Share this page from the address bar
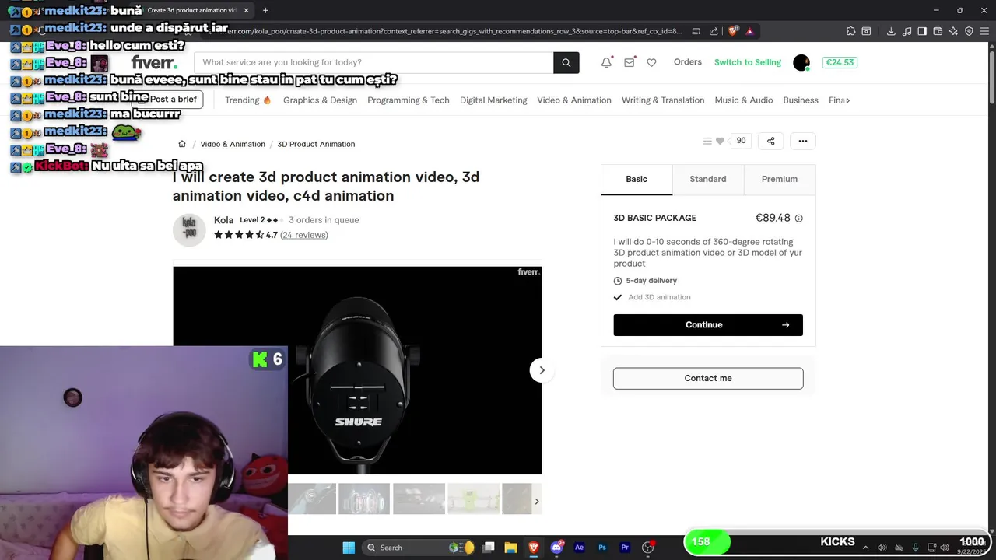Screen dimensions: 996x560 (714, 31)
